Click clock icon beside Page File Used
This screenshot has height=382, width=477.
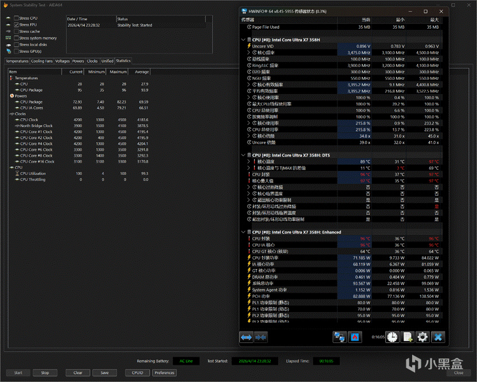249,27
